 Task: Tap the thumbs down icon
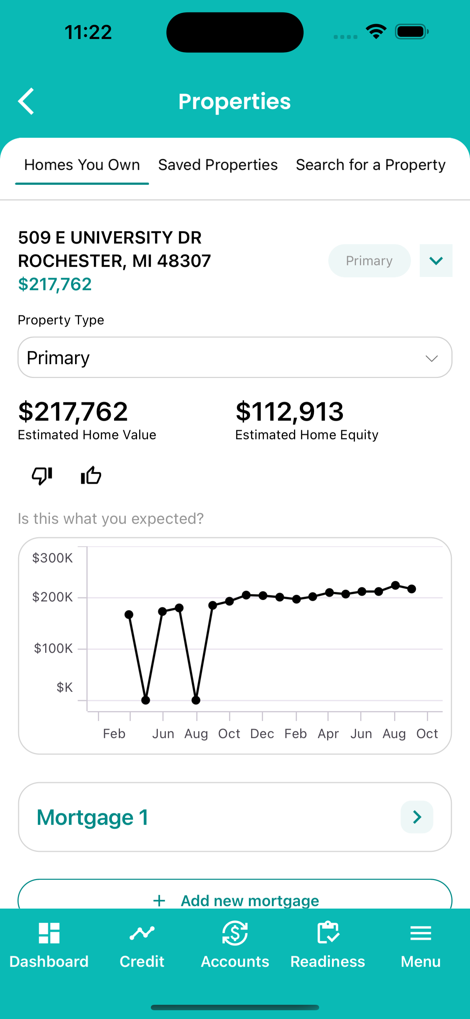[x=42, y=475]
